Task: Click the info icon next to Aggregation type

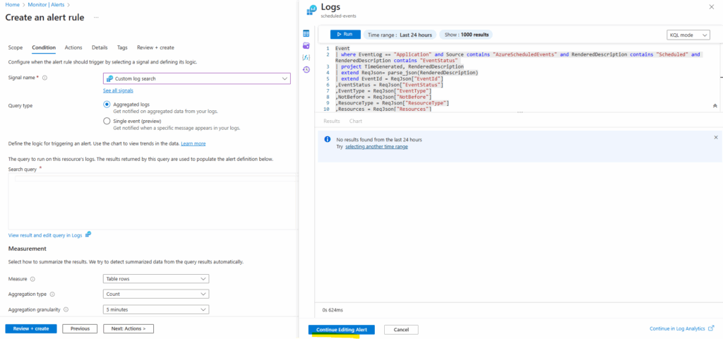Action: tap(52, 295)
